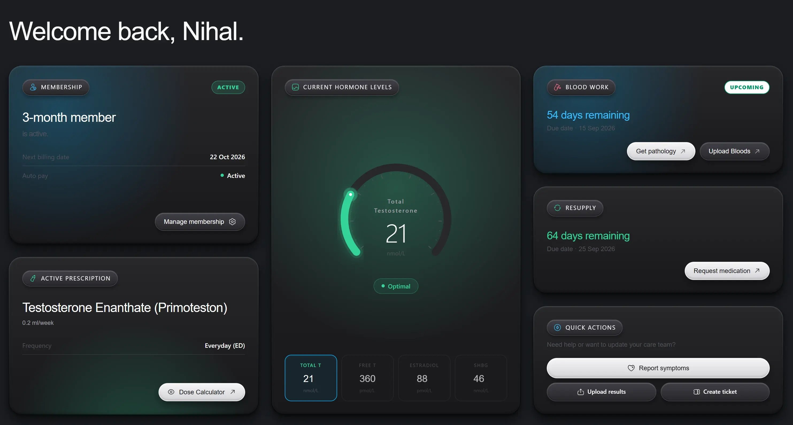Viewport: 793px width, 425px height.
Task: Select the Estradiol hormone tab
Action: (x=424, y=378)
